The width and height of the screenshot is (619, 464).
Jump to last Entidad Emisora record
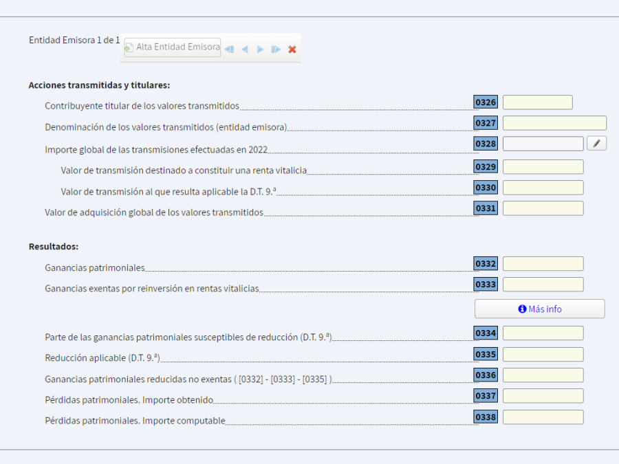click(x=276, y=49)
